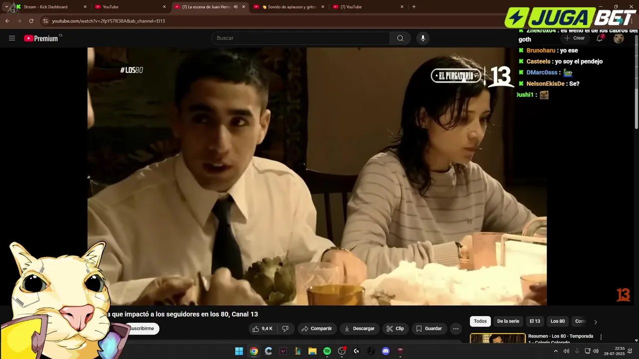This screenshot has width=639, height=359.
Task: Open a new browser tab
Action: pyautogui.click(x=414, y=7)
